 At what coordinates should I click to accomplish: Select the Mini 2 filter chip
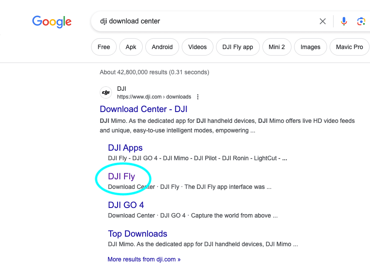coord(277,47)
